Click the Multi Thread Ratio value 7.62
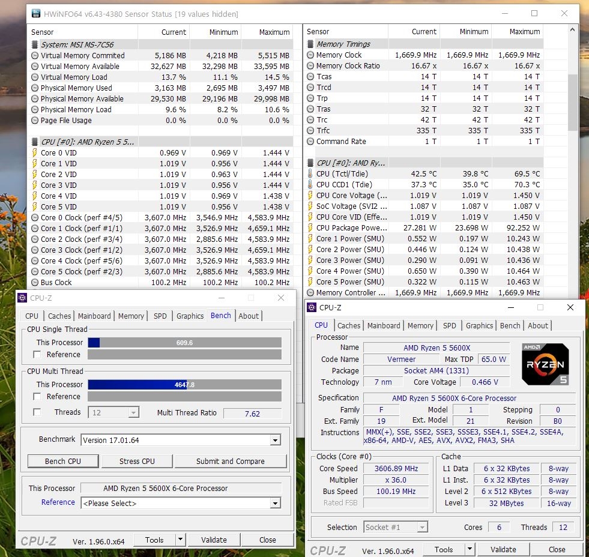 pos(252,414)
